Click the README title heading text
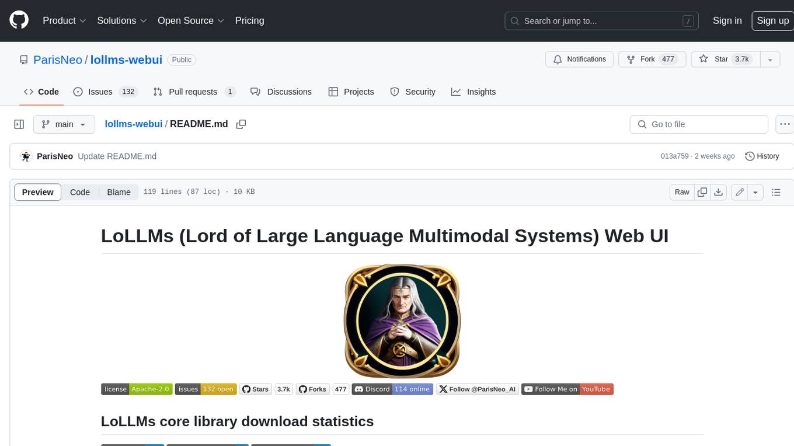 [x=385, y=236]
